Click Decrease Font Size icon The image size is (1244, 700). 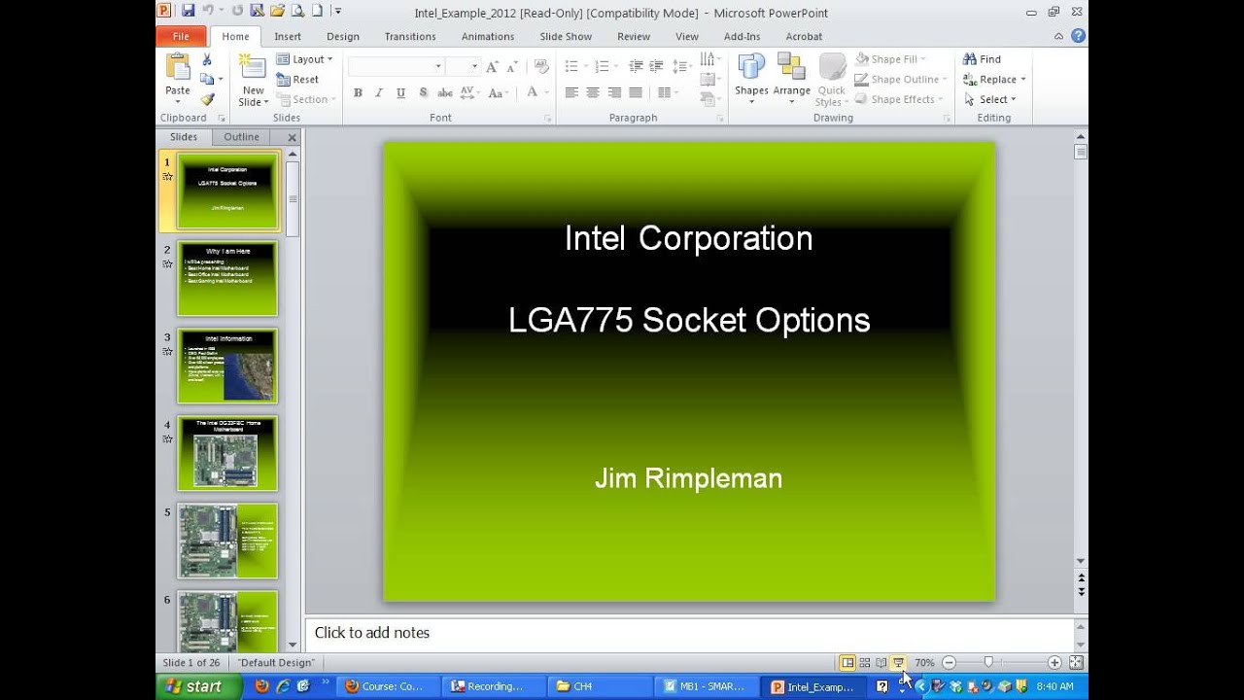click(x=511, y=66)
